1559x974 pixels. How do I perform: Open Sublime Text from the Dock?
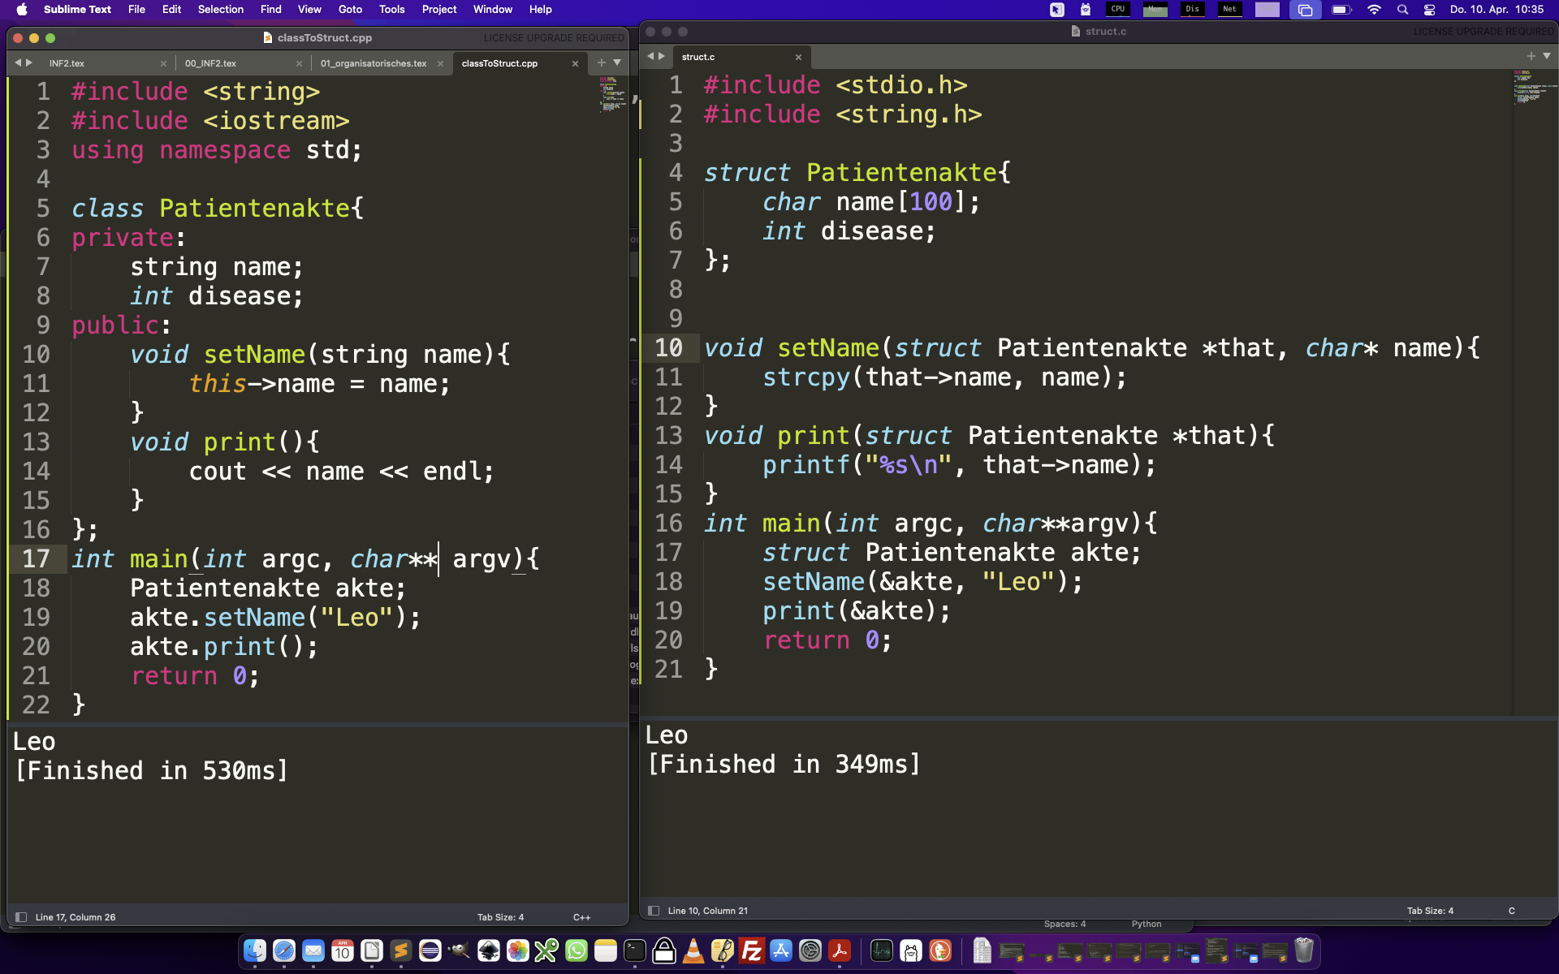tap(400, 950)
